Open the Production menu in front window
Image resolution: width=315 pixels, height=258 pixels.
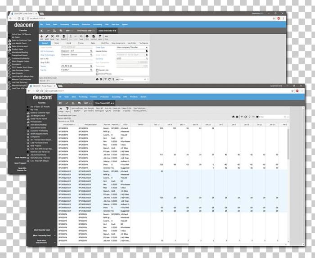coord(104,97)
